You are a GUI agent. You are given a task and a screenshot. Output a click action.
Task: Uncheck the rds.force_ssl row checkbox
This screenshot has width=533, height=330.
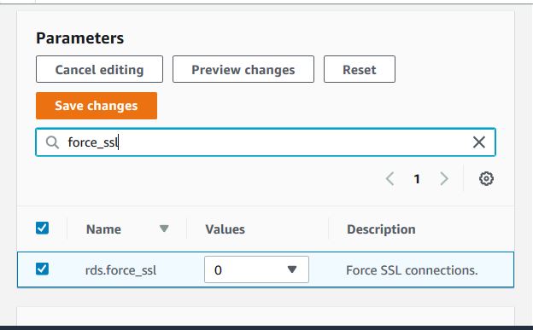pyautogui.click(x=42, y=269)
